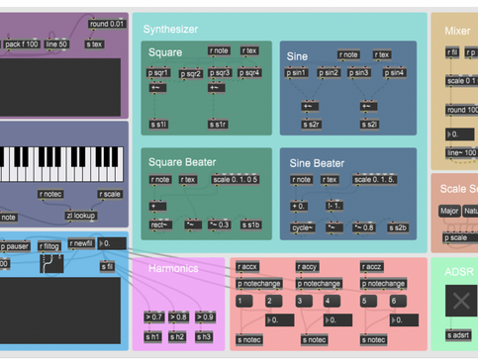Select the s s1r send object
The width and height of the screenshot is (478, 359).
click(218, 125)
